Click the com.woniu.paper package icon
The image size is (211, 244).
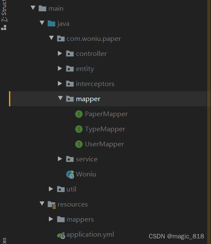61,38
